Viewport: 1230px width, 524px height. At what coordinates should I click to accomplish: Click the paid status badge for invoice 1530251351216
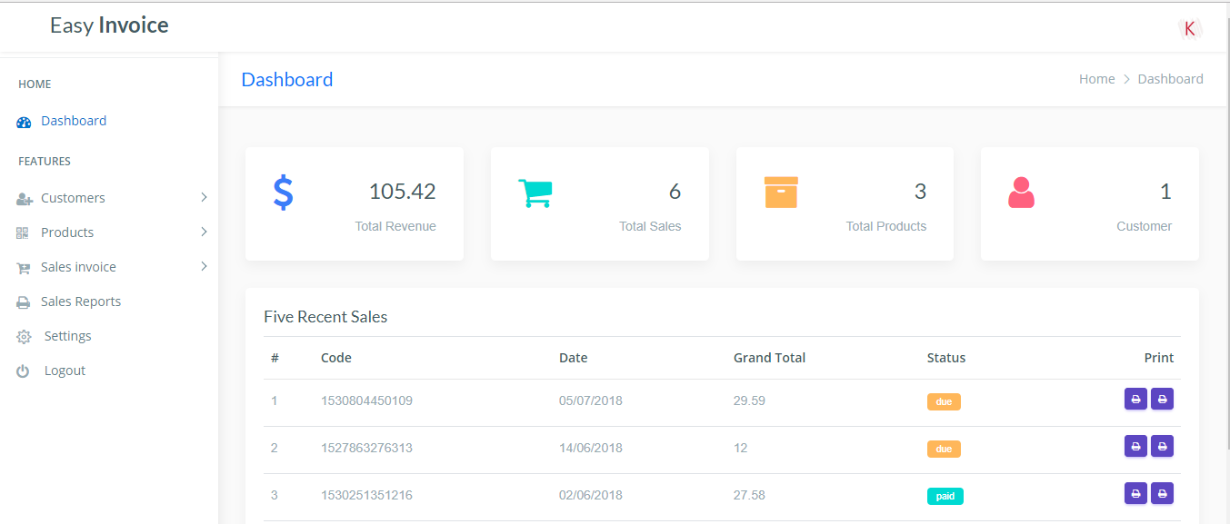click(x=945, y=497)
